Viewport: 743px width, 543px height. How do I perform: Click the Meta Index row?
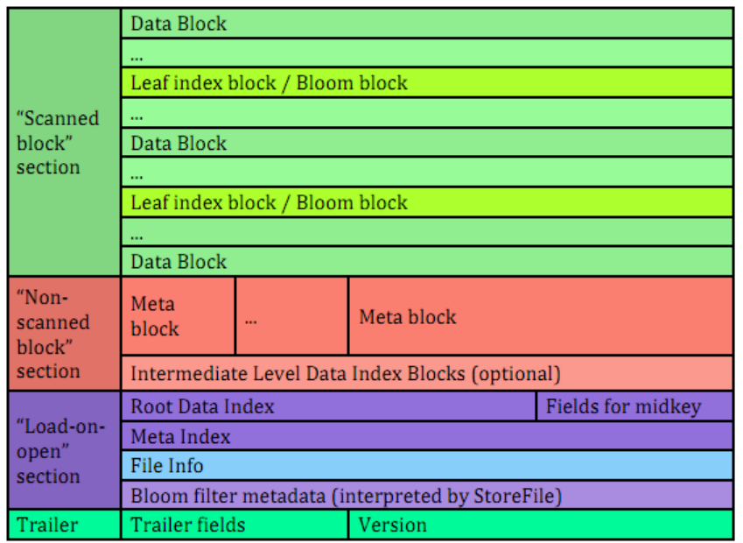point(427,436)
